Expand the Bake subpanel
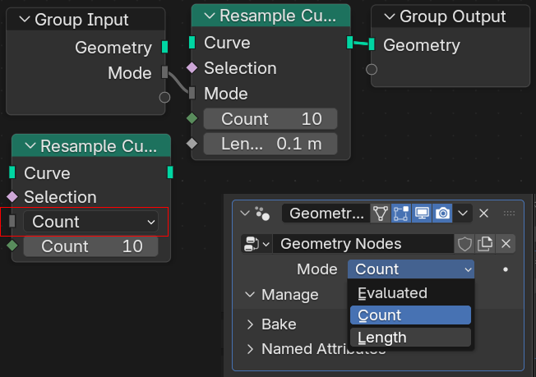Viewport: 536px width, 377px height. point(250,324)
